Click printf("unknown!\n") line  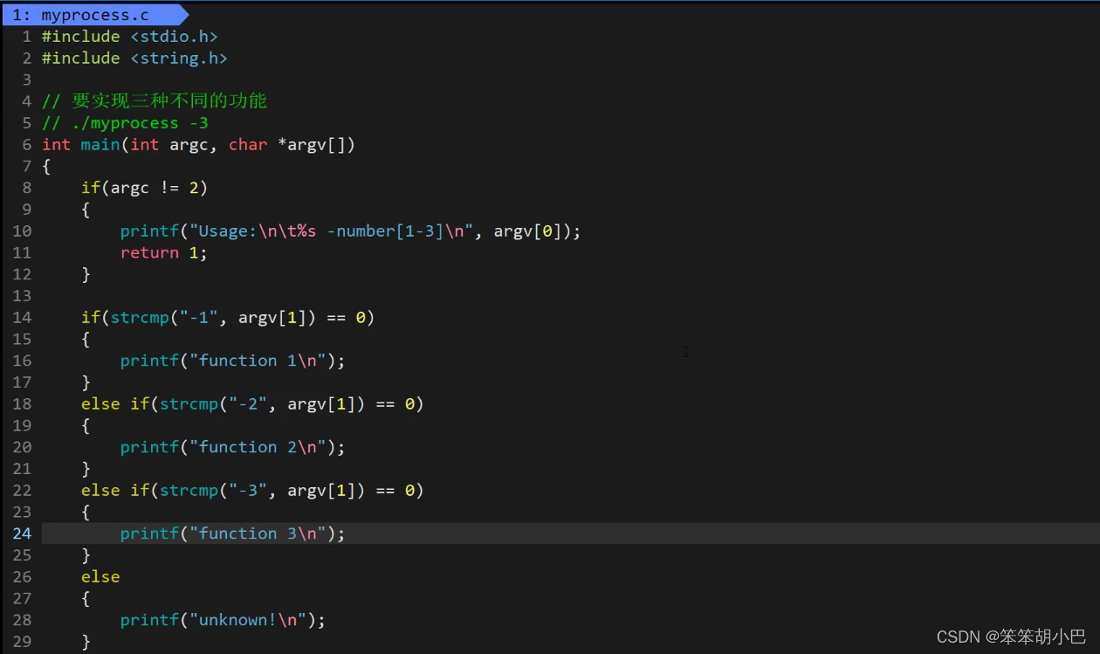(223, 620)
